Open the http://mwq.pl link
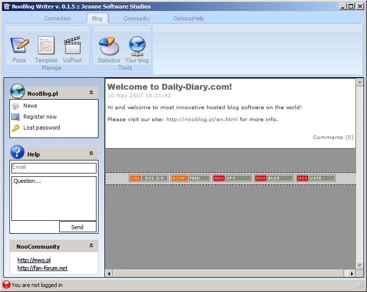367x292 pixels. coord(34,260)
